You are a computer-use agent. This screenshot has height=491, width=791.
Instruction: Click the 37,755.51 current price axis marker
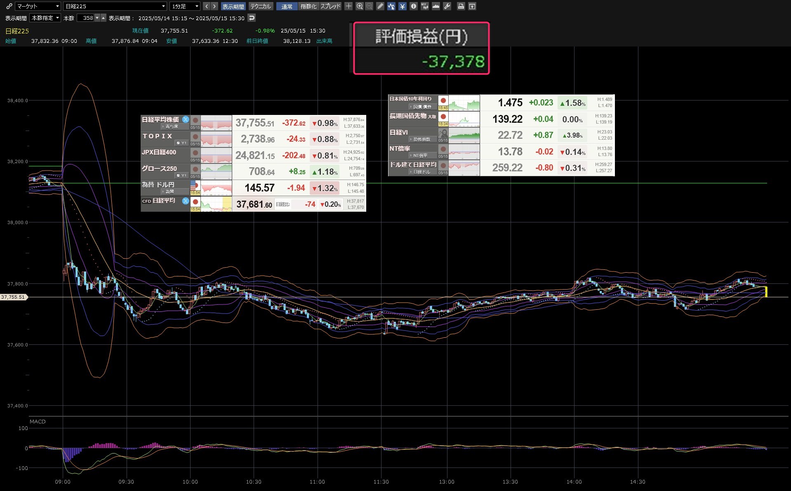click(13, 297)
